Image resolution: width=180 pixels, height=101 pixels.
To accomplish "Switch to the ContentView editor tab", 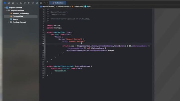I will [x=58, y=3].
